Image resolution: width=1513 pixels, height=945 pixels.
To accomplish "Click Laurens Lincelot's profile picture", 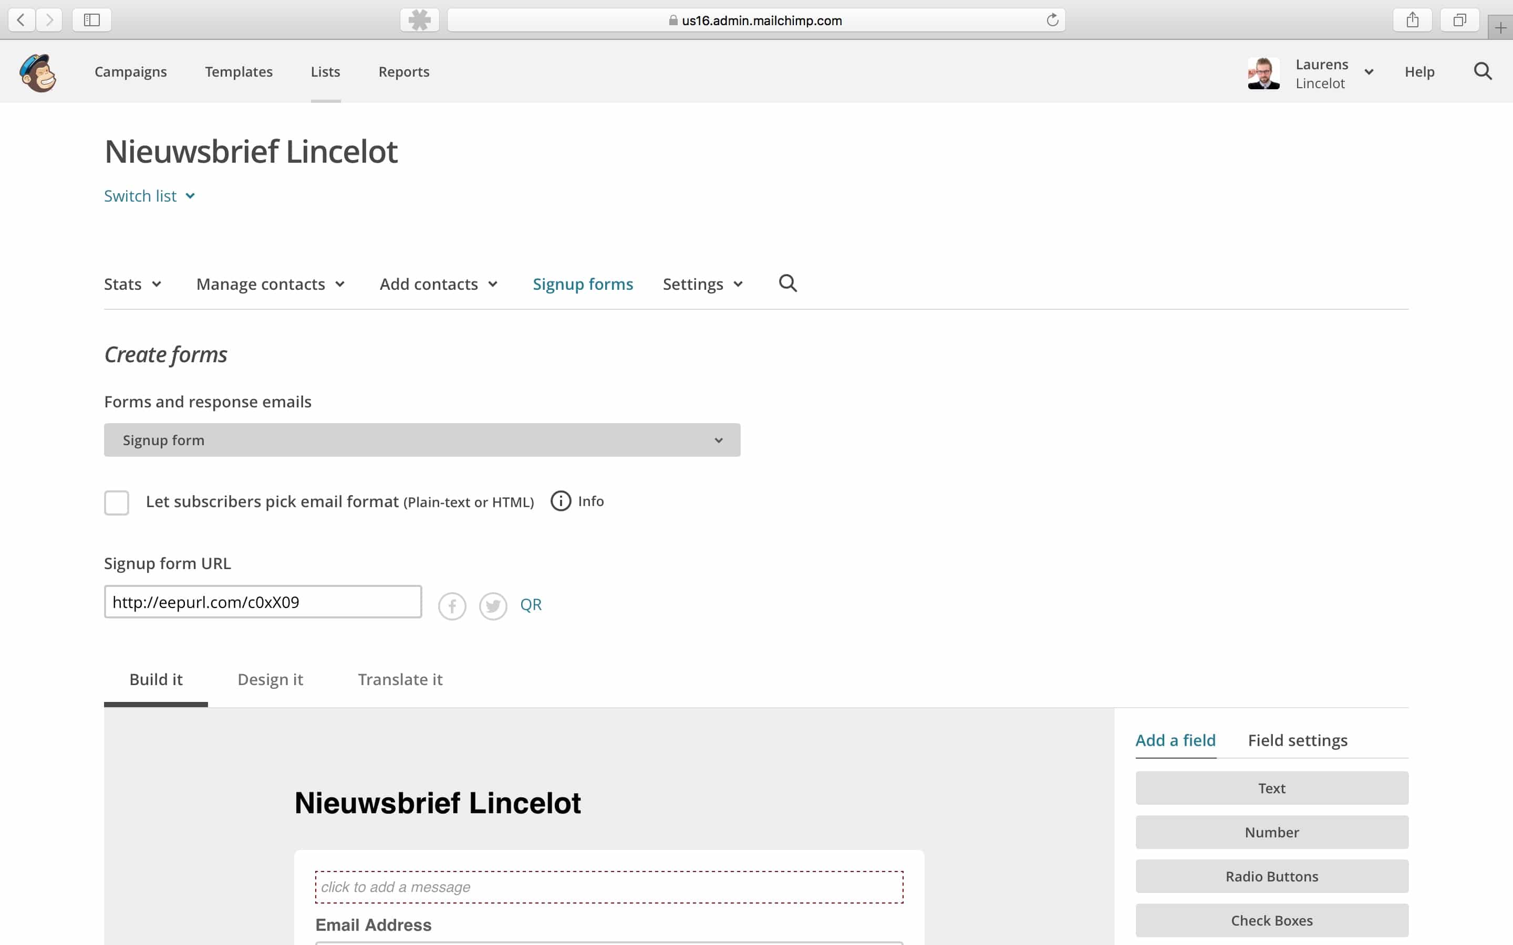I will click(x=1263, y=73).
